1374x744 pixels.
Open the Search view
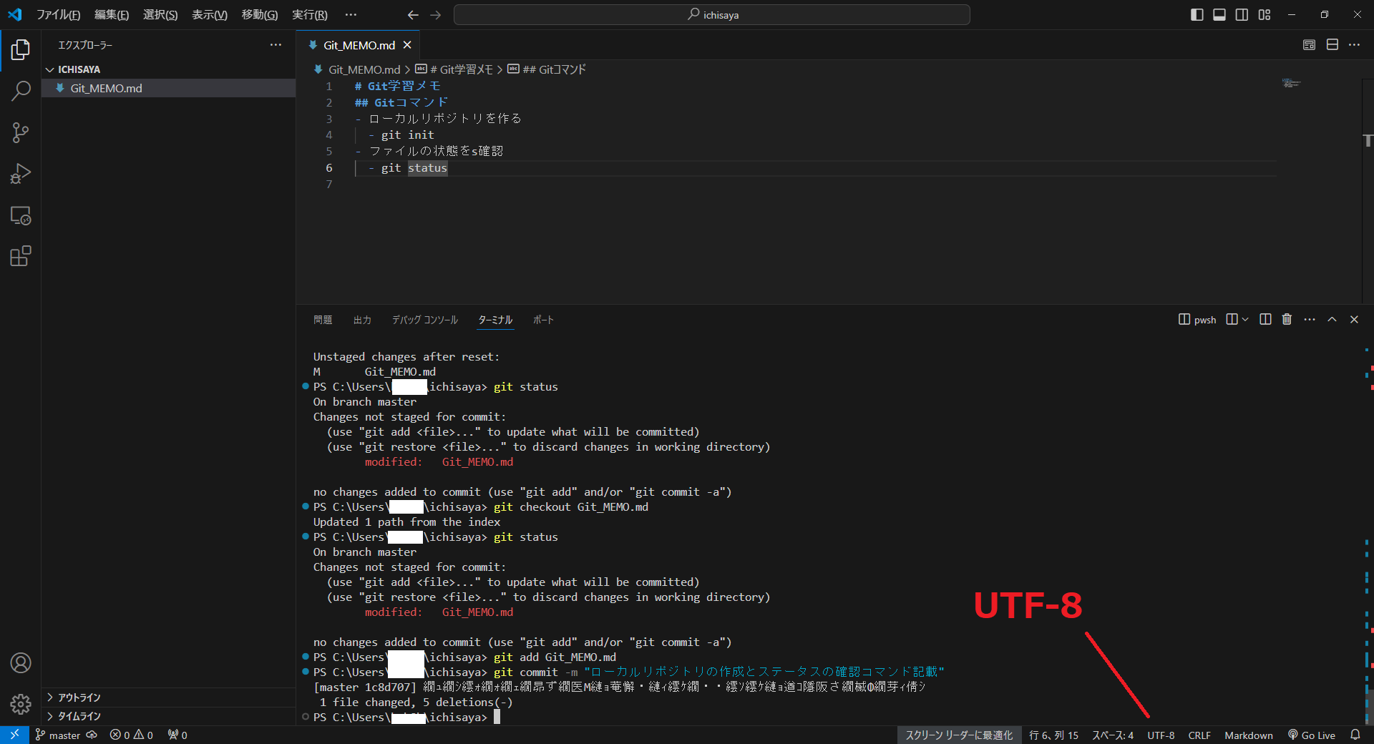pyautogui.click(x=21, y=91)
